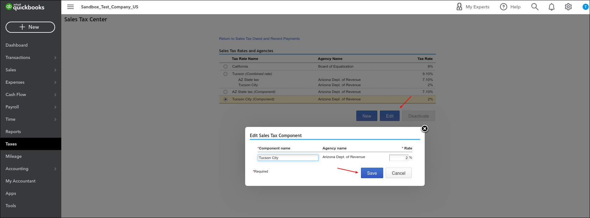Click the Component name input field

coord(288,158)
